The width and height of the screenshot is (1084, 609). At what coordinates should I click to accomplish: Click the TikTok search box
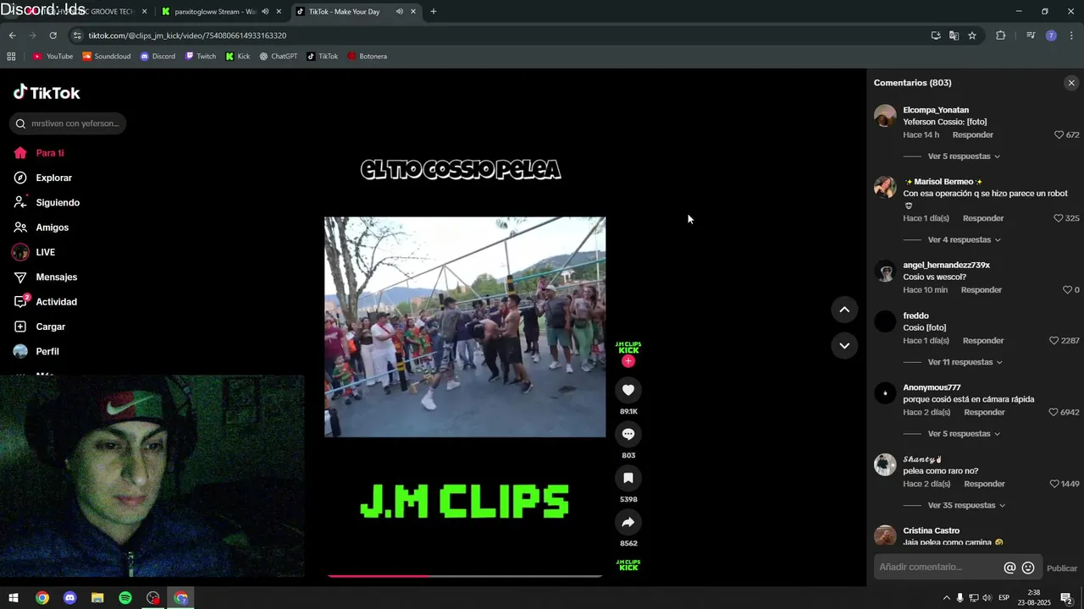pyautogui.click(x=68, y=123)
